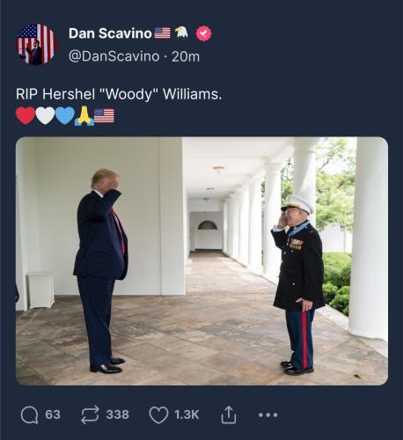403x440 pixels.
Task: Click the reply count 63
Action: point(53,414)
